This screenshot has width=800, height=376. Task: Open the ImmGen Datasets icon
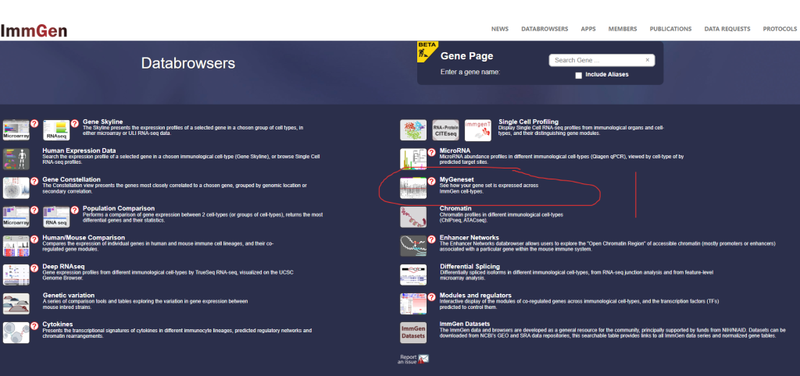[413, 332]
